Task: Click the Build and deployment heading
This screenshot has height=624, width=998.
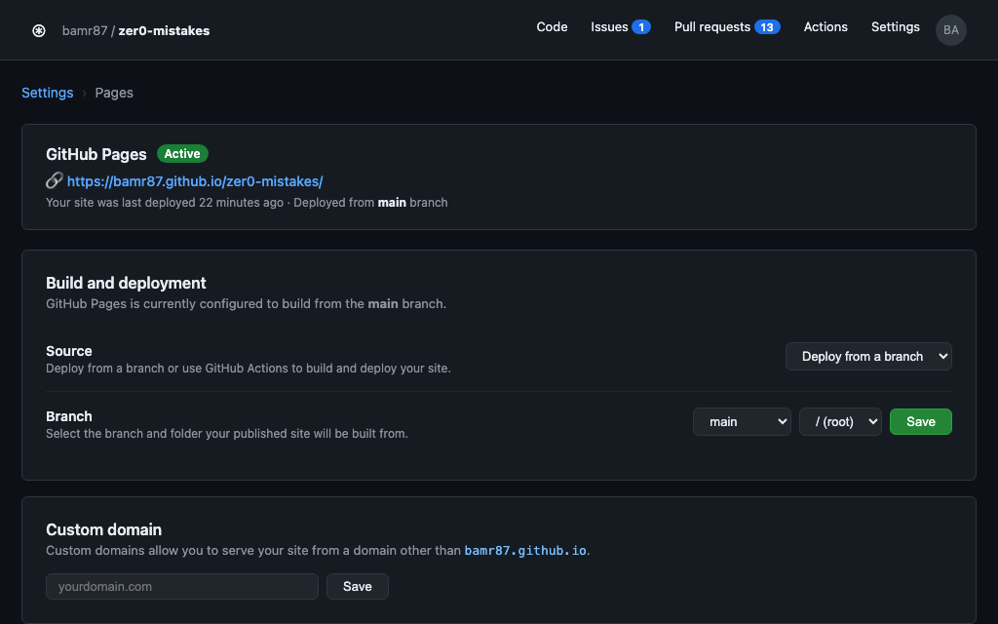Action: coord(126,283)
